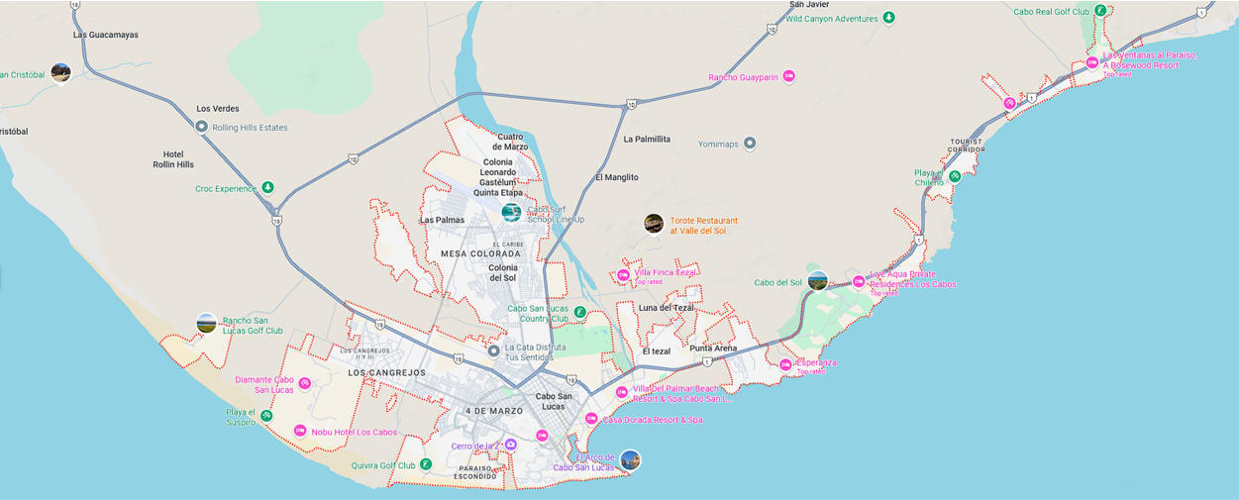Select the La Palmillita place label
This screenshot has height=500, width=1239.
(647, 139)
